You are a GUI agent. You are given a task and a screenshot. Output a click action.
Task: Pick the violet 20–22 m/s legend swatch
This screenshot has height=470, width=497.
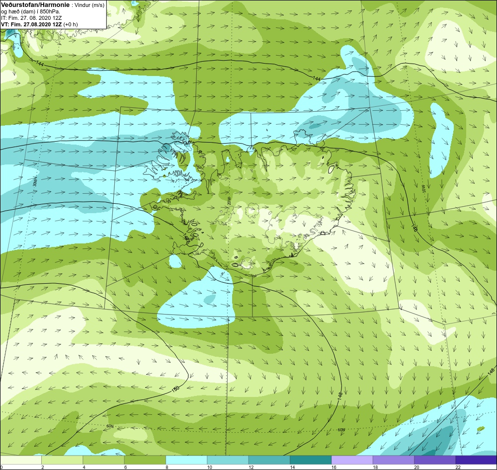click(435, 460)
